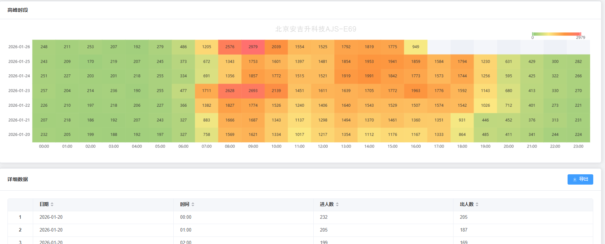
Task: Click the 18:00 cell for 2026-01-21 showing 931
Action: pyautogui.click(x=462, y=120)
